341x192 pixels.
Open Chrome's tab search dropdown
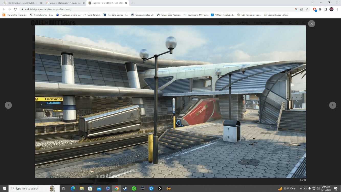(313, 3)
